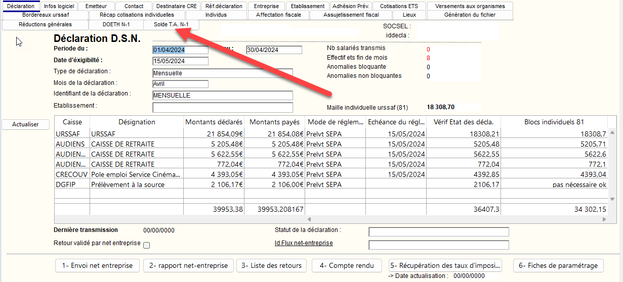
Task: Open the Entreprise tab
Action: click(266, 6)
